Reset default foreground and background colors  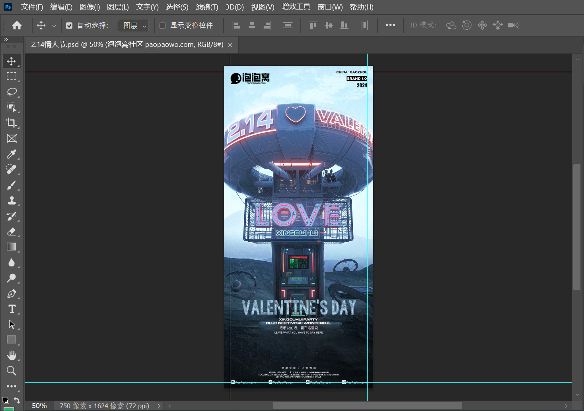pos(5,400)
